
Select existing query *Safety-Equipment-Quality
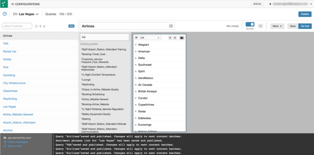(x=96, y=114)
